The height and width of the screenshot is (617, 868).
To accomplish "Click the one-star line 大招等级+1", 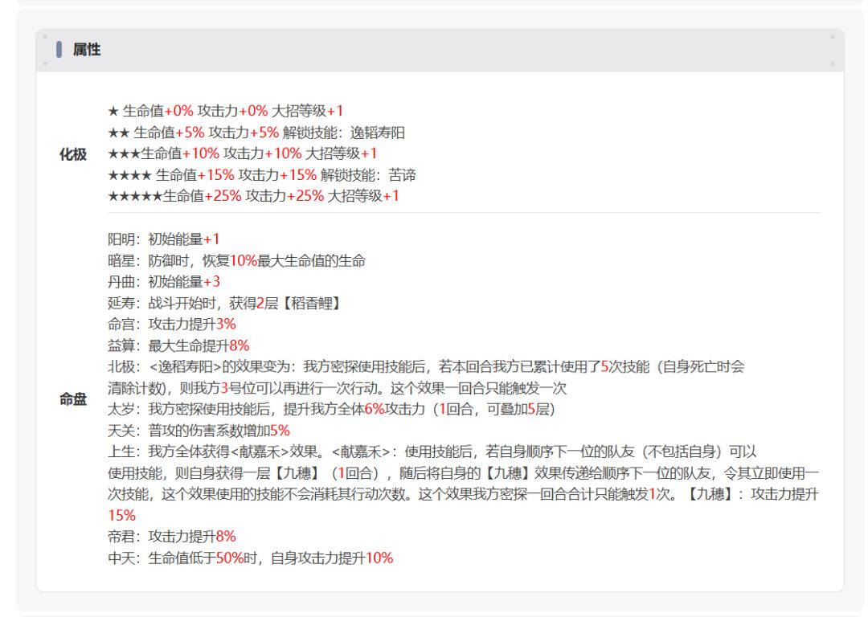I will tap(225, 111).
